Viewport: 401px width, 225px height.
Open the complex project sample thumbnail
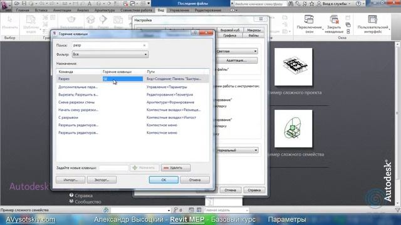pos(293,67)
